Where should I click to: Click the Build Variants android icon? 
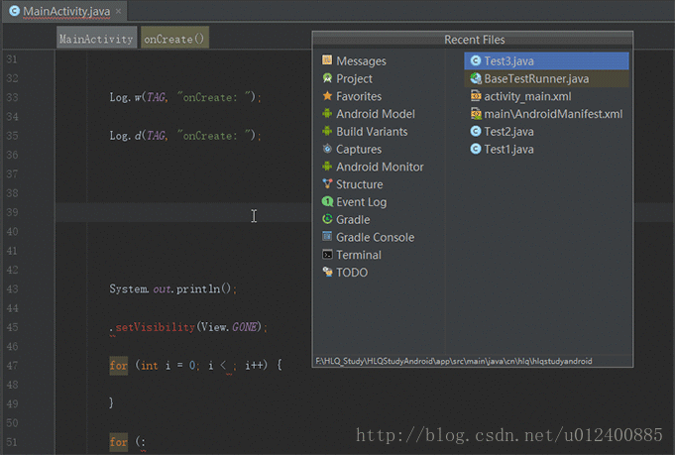(x=327, y=131)
